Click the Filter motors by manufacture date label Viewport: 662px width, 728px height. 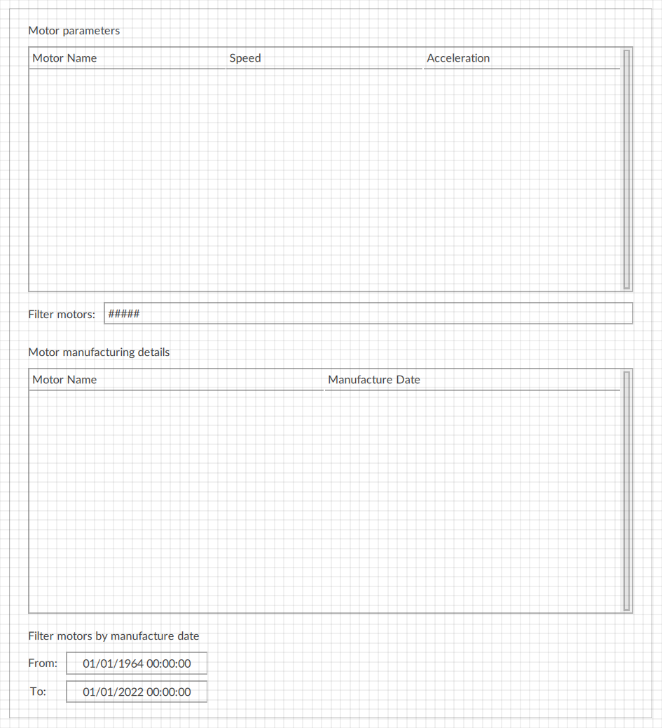click(113, 636)
